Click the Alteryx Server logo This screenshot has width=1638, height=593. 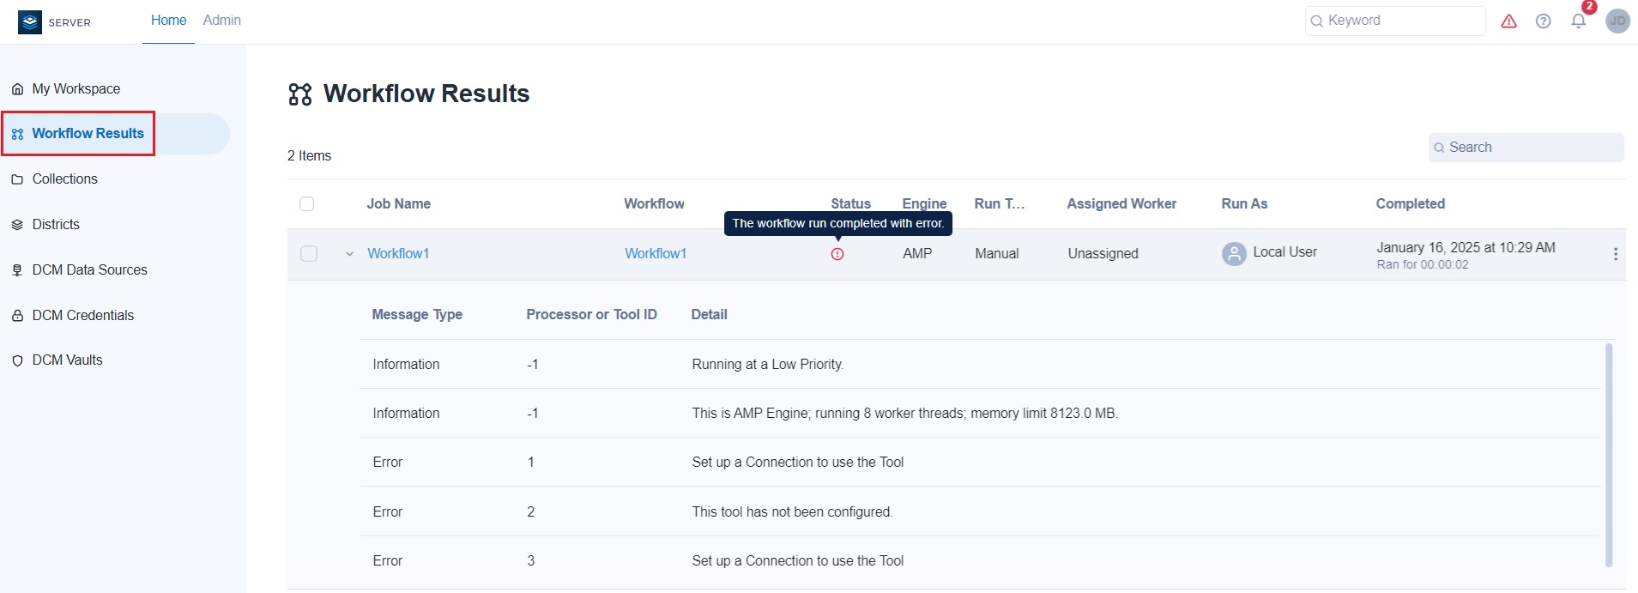(31, 21)
